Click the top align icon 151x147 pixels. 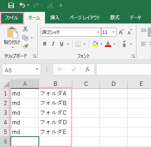(x=144, y=30)
